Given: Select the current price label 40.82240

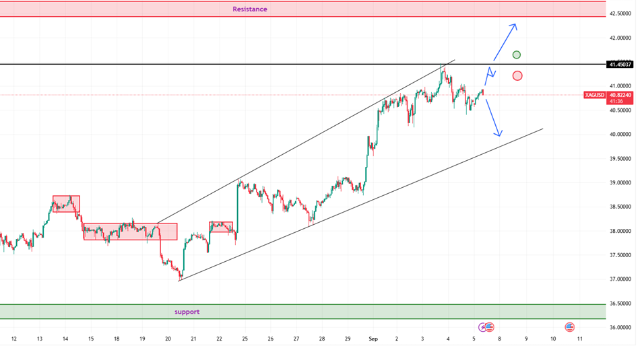Looking at the screenshot, I should tap(620, 95).
